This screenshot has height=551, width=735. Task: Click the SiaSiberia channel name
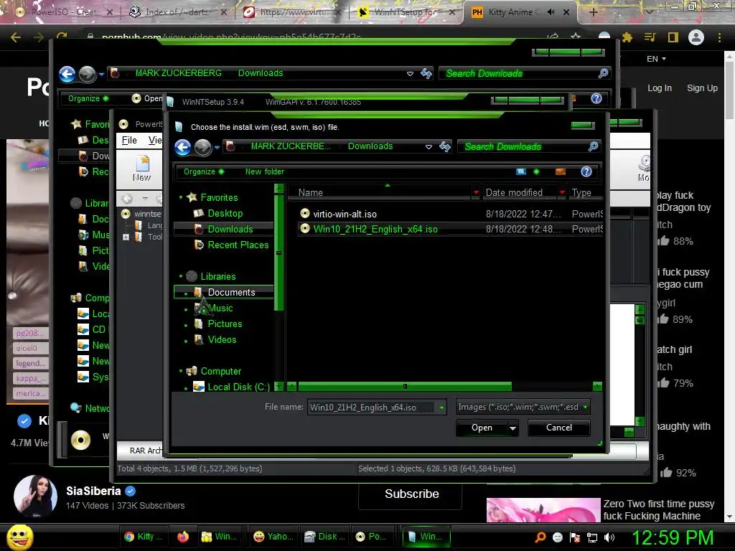click(x=93, y=491)
